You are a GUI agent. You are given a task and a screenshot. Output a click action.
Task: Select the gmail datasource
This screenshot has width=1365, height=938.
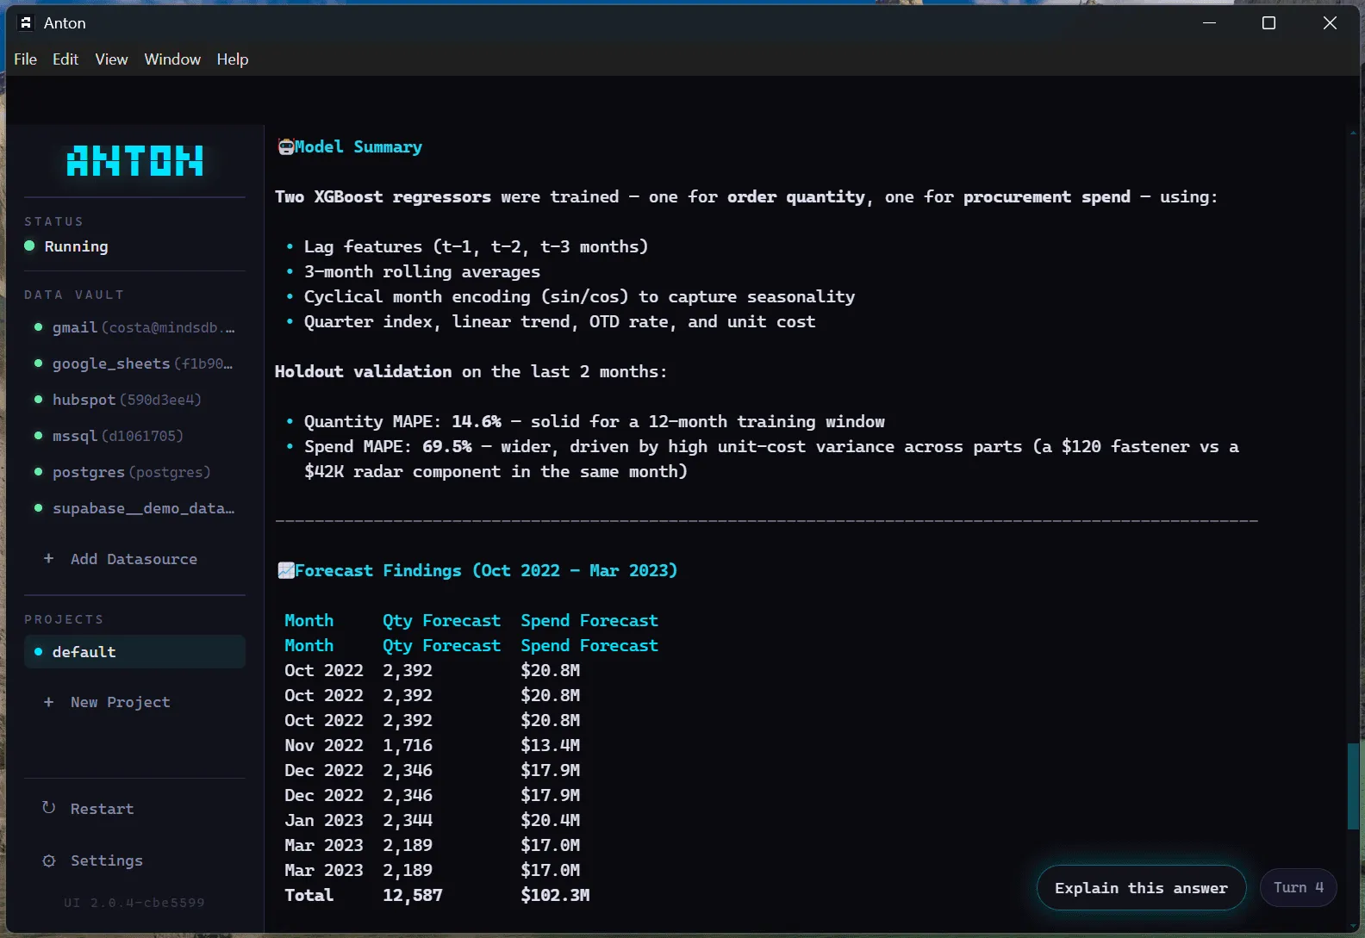click(135, 327)
